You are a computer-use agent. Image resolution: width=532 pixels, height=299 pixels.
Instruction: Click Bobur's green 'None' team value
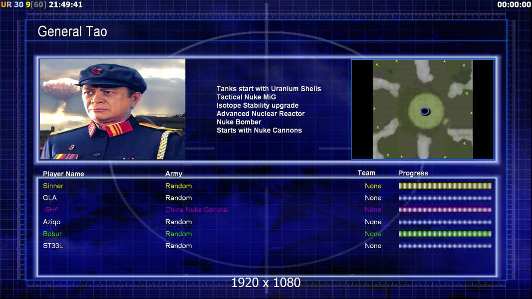pyautogui.click(x=373, y=234)
